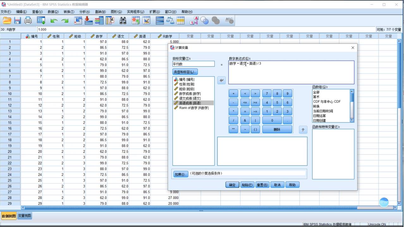Click the green Undo arrow icon
The width and height of the screenshot is (404, 227).
[x=54, y=20]
